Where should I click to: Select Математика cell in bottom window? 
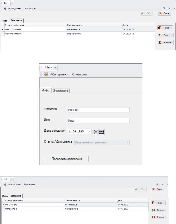point(90,204)
